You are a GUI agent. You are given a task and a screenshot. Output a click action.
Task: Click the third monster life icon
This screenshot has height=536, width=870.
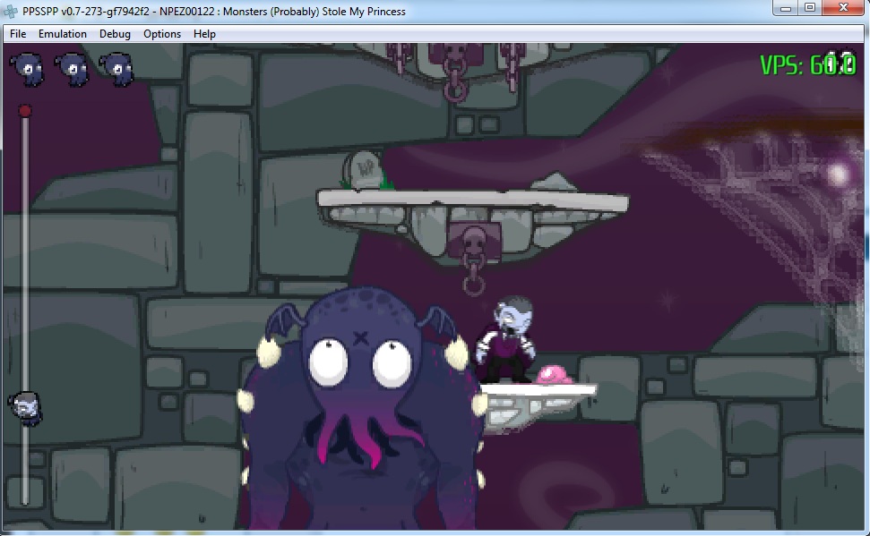coord(116,69)
